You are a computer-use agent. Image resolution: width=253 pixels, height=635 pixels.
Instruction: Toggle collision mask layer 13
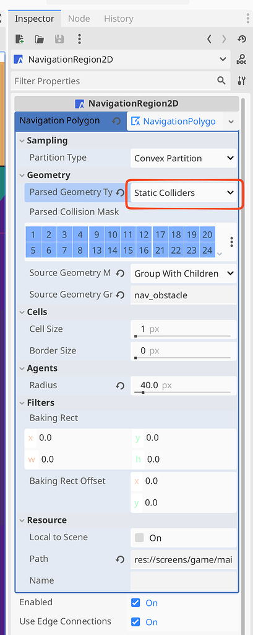[96, 251]
